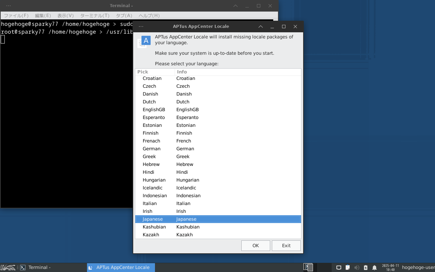The width and height of the screenshot is (435, 272).
Task: Pick Hebrew from the language list
Action: (218, 164)
